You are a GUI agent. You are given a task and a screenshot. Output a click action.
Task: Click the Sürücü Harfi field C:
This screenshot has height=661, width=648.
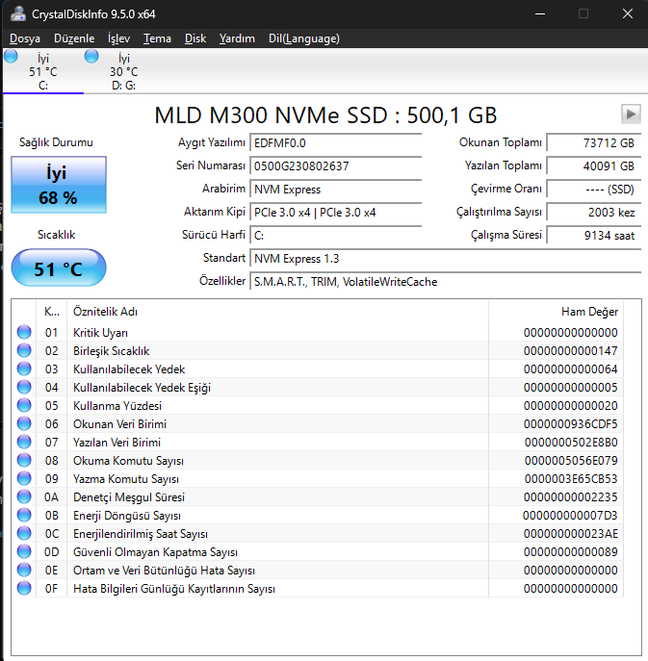pyautogui.click(x=336, y=235)
